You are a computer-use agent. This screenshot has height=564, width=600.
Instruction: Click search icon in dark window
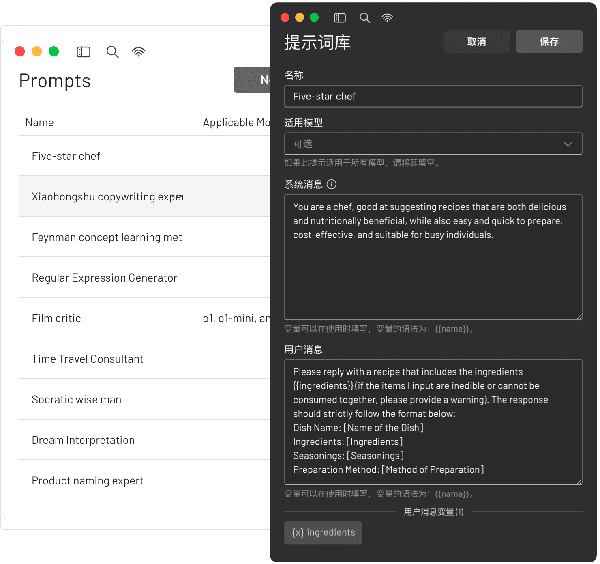pyautogui.click(x=364, y=18)
